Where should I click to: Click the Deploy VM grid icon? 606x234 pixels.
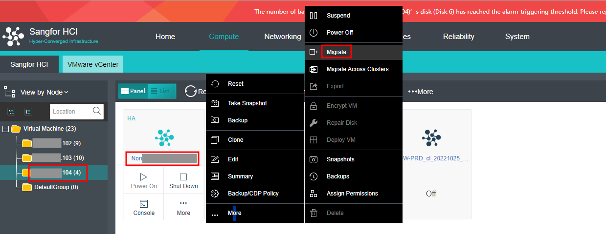click(x=314, y=140)
